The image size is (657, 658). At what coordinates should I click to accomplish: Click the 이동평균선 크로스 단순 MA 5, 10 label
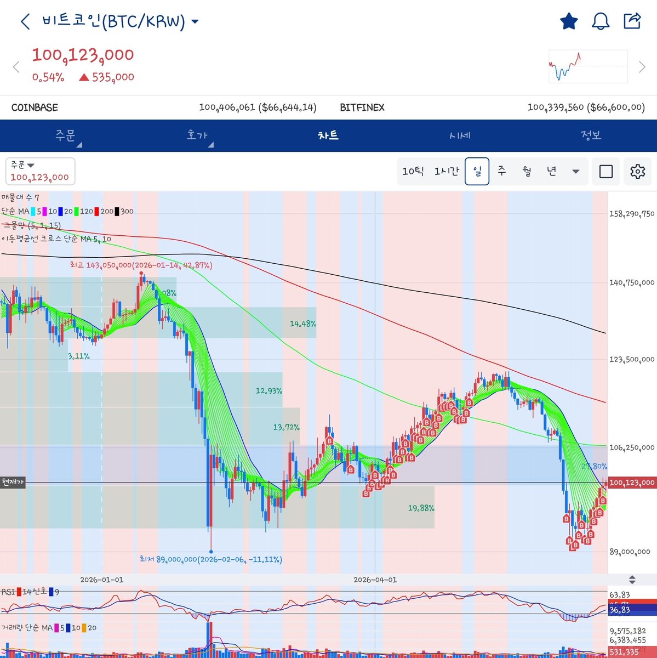click(x=56, y=239)
